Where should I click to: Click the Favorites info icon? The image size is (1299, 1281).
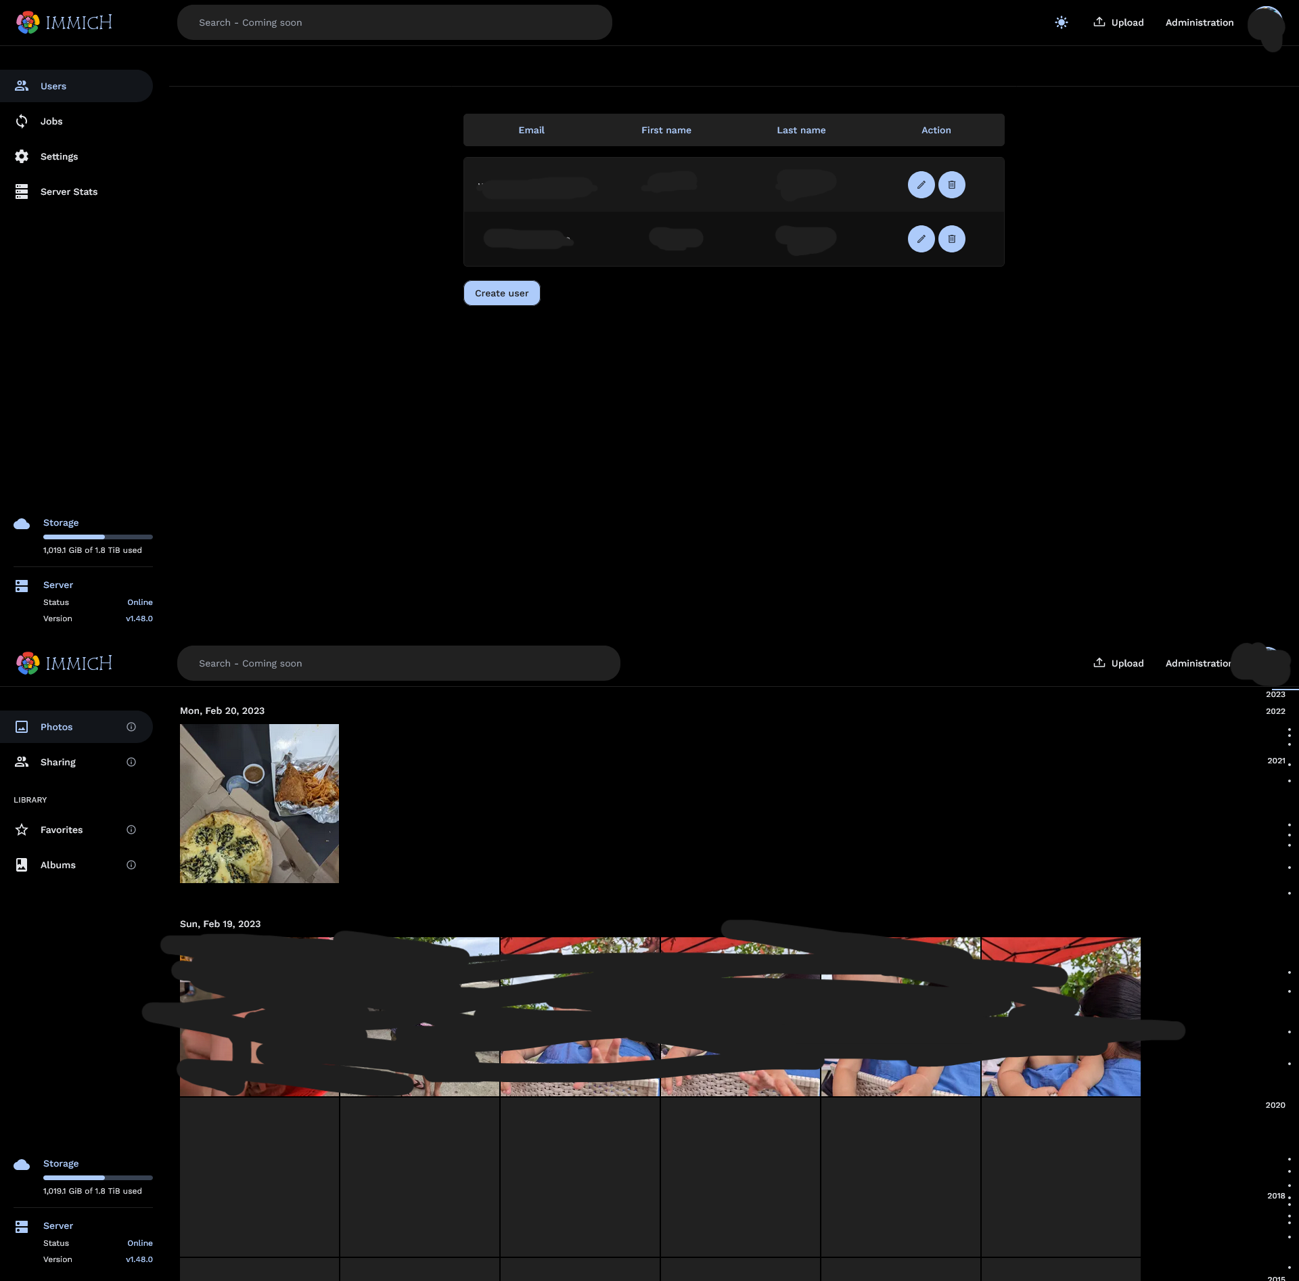(x=131, y=830)
